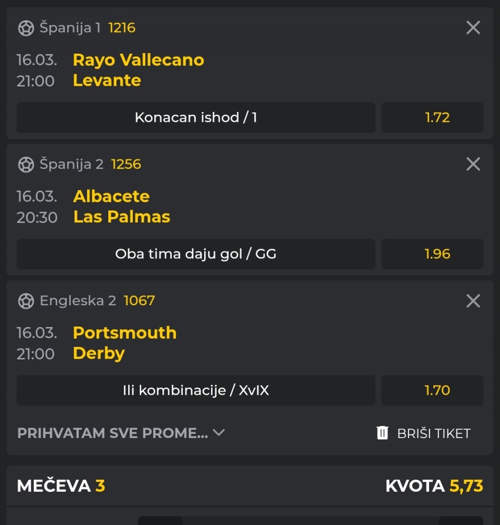Expand the PRIHVATAM SVE PROME... dropdown chevron
This screenshot has height=525, width=500.
(219, 432)
